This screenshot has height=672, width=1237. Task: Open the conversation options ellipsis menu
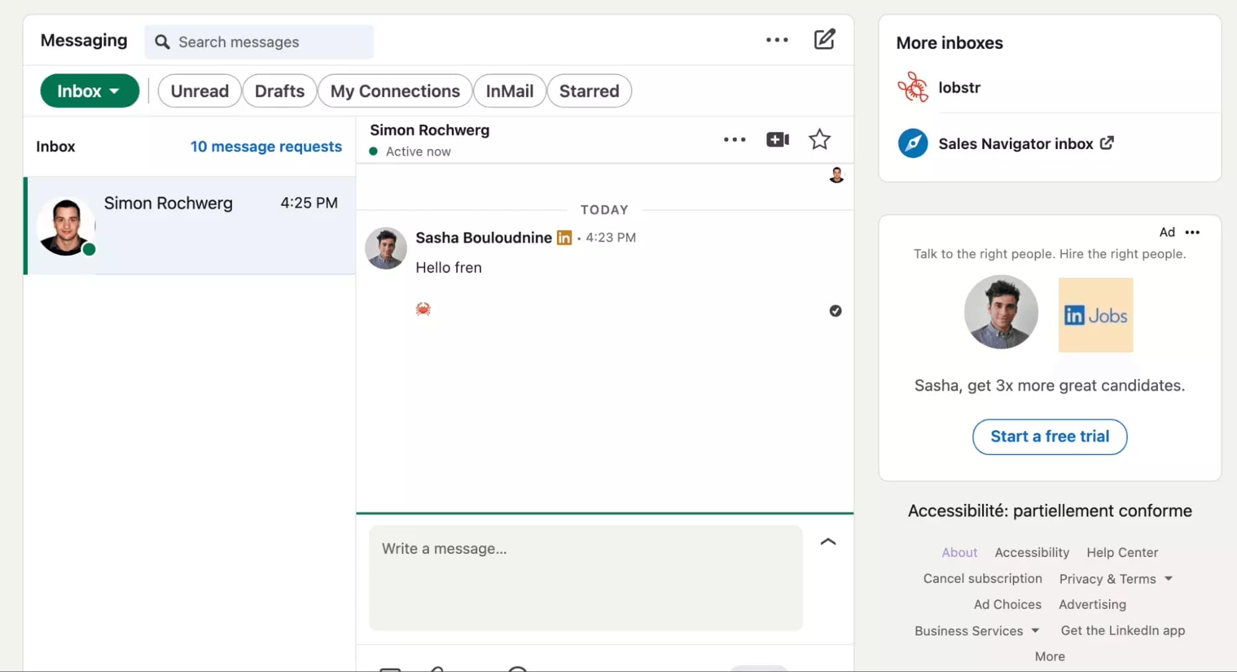(x=734, y=139)
